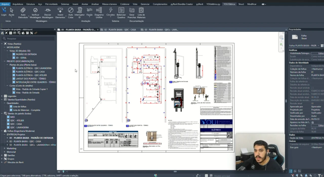
Task: Click the families icon beside Famílias
Action: click(5, 156)
